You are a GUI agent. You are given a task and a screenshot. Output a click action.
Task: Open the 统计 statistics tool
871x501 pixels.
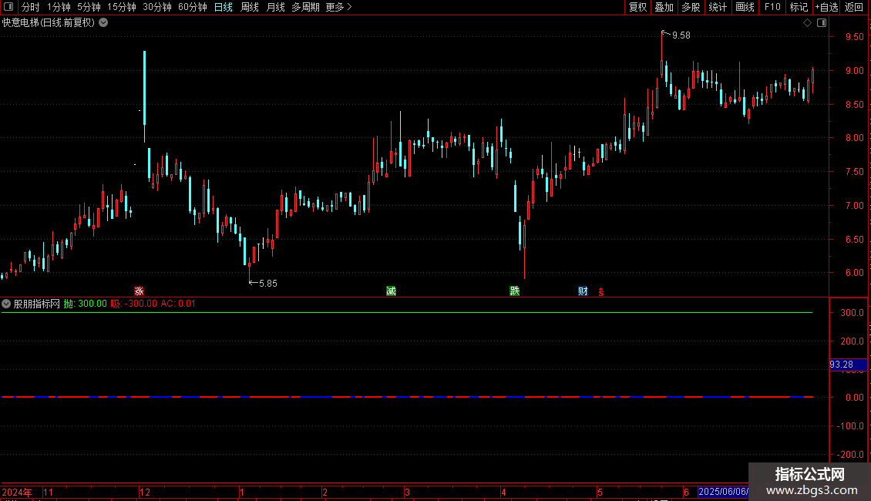[x=717, y=7]
